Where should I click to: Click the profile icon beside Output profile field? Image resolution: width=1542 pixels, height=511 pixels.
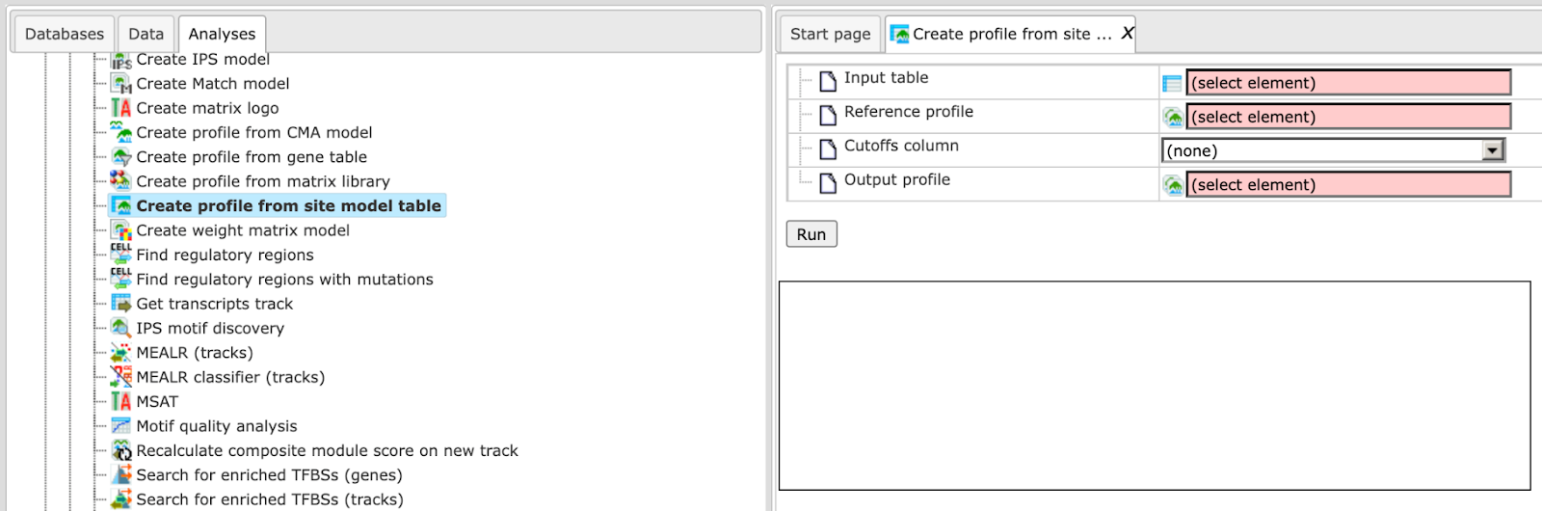point(1173,185)
